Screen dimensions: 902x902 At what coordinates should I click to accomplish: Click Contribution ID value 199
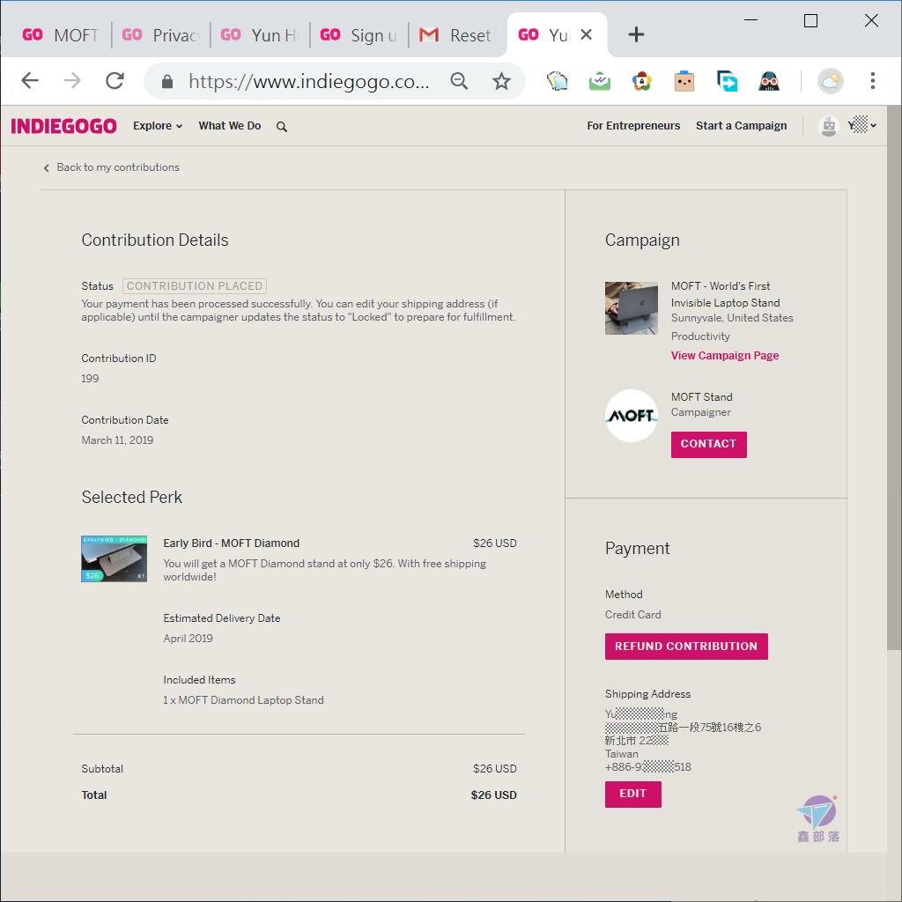click(x=91, y=379)
